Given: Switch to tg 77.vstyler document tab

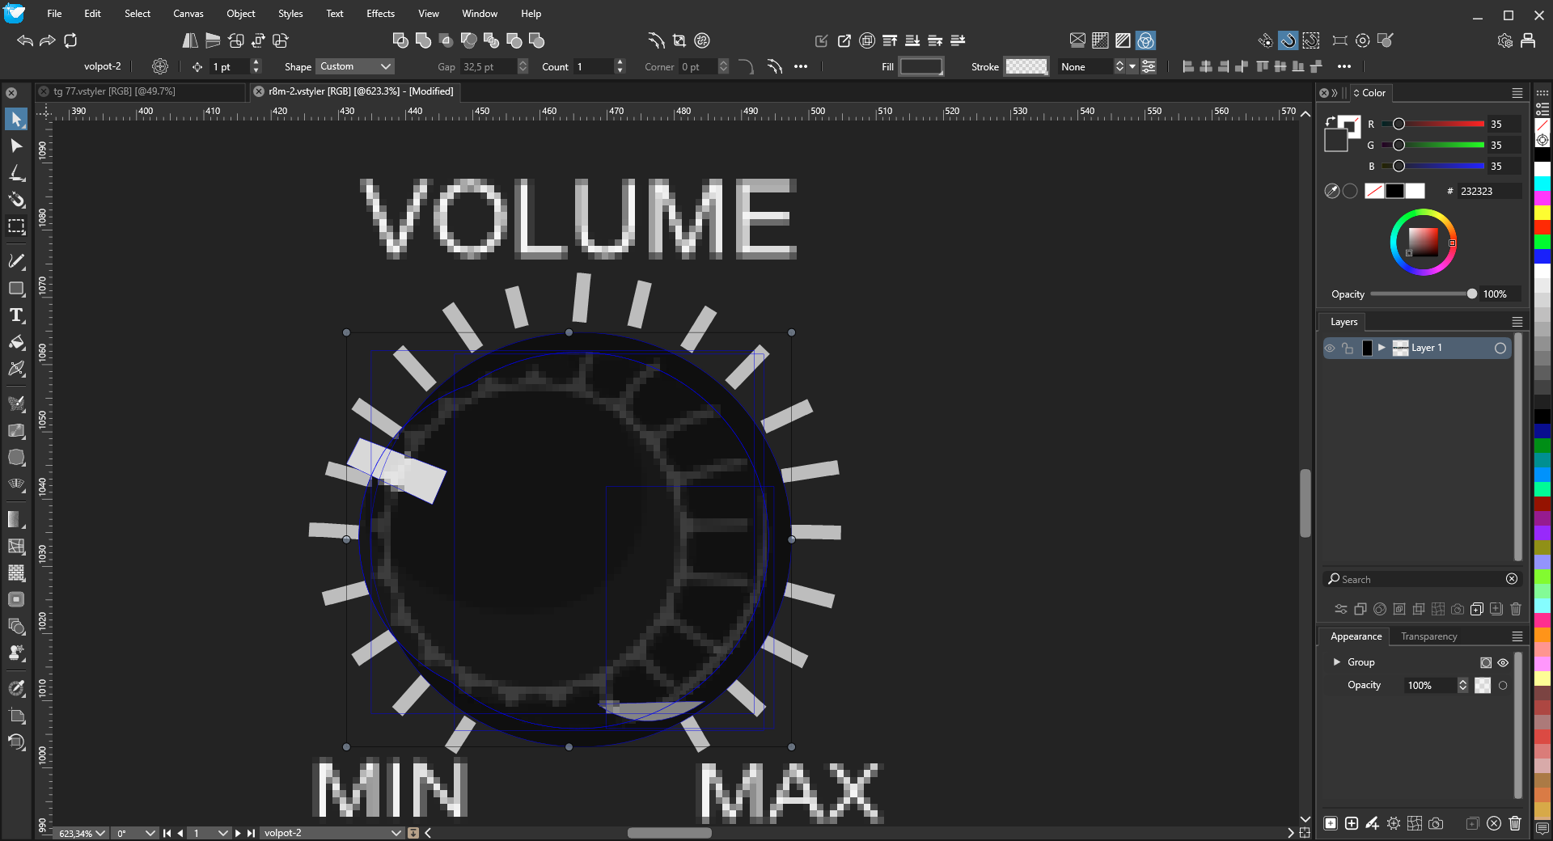Looking at the screenshot, I should click(114, 91).
